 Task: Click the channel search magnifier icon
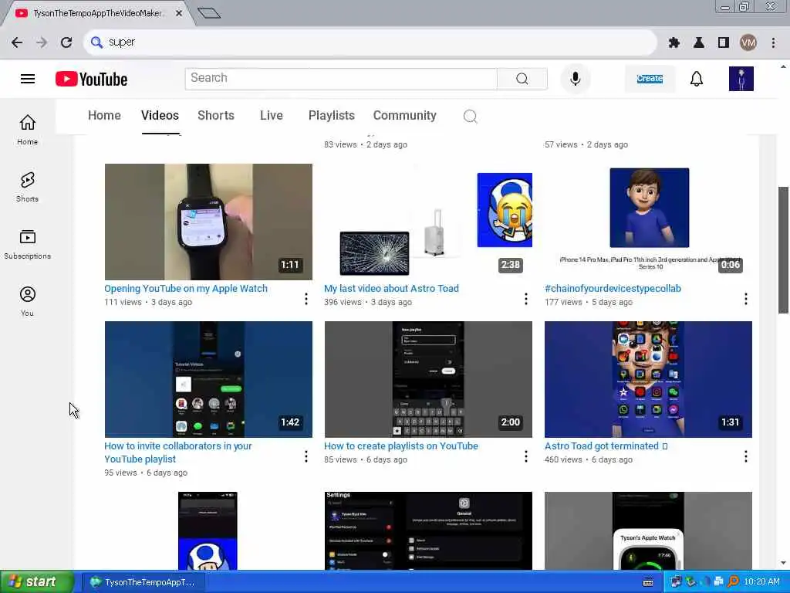(x=470, y=117)
